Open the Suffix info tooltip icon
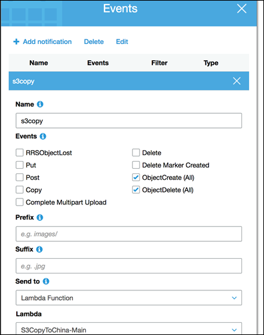 pos(39,249)
